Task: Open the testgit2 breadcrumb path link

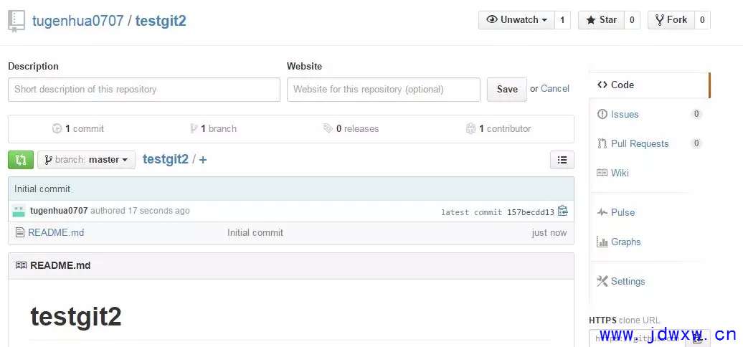Action: coord(166,160)
